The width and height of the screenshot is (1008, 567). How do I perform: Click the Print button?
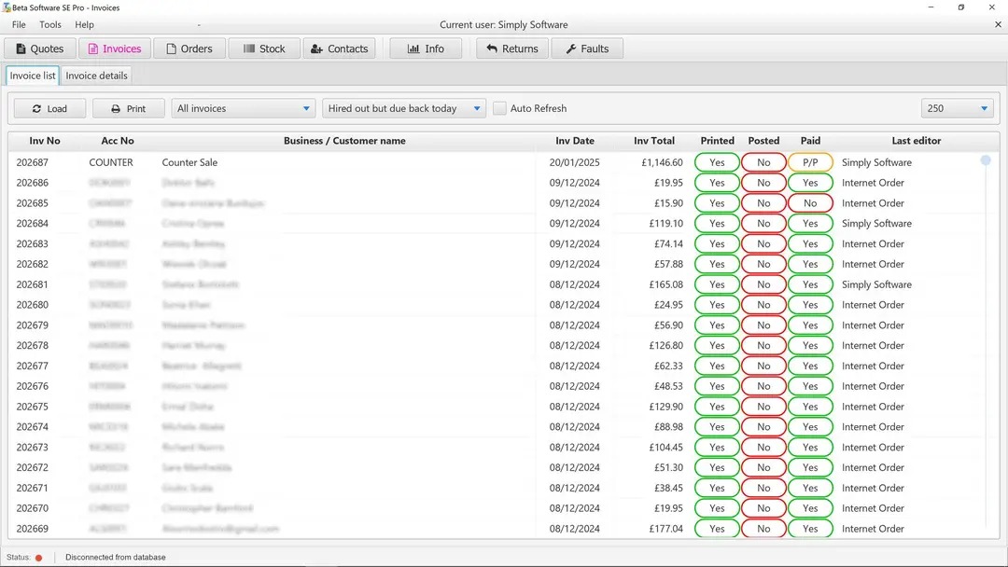pyautogui.click(x=129, y=108)
